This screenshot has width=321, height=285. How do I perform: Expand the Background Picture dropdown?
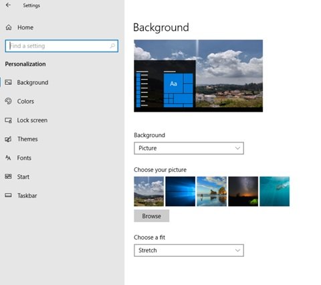pyautogui.click(x=189, y=148)
